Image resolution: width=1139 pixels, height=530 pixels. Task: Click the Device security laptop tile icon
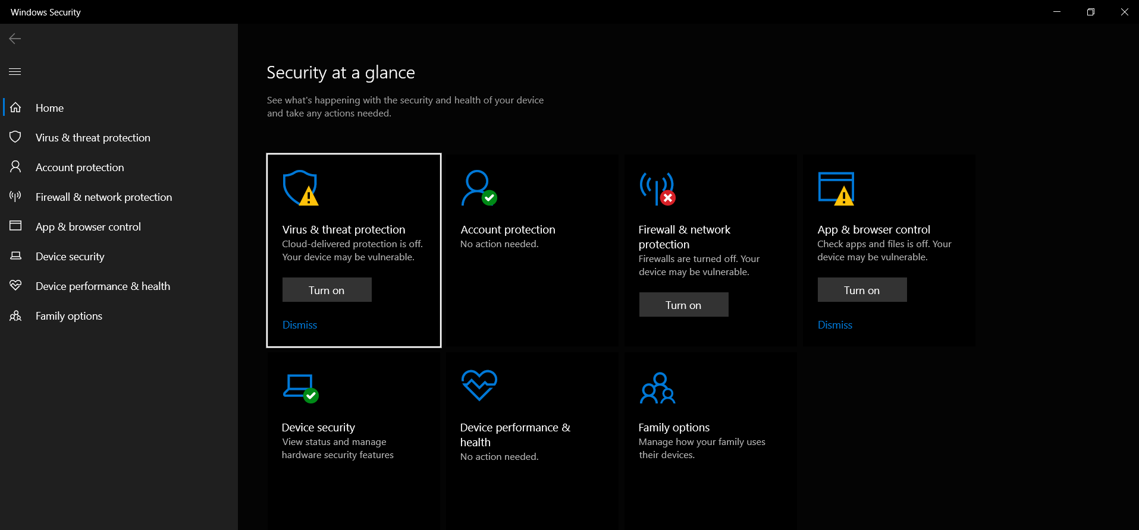300,388
